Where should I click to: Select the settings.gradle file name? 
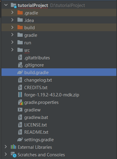click(39, 140)
